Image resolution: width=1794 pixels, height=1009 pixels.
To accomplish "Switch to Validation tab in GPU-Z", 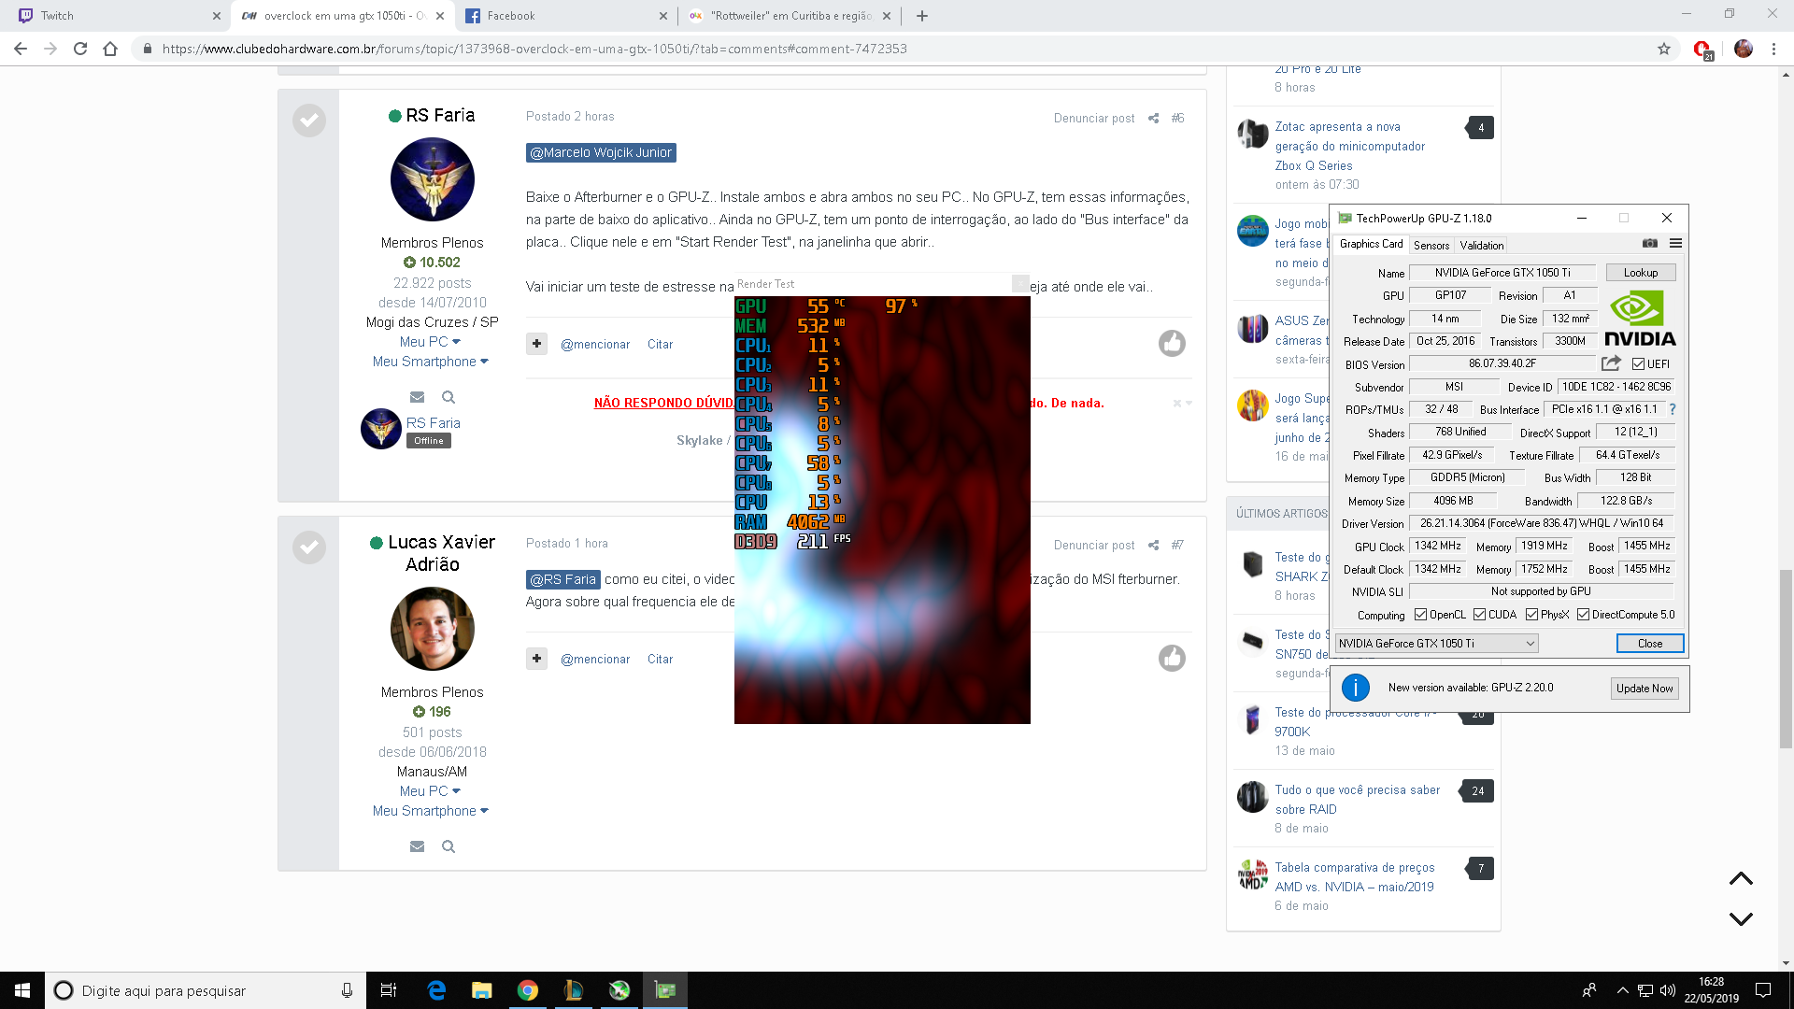I will (1482, 245).
